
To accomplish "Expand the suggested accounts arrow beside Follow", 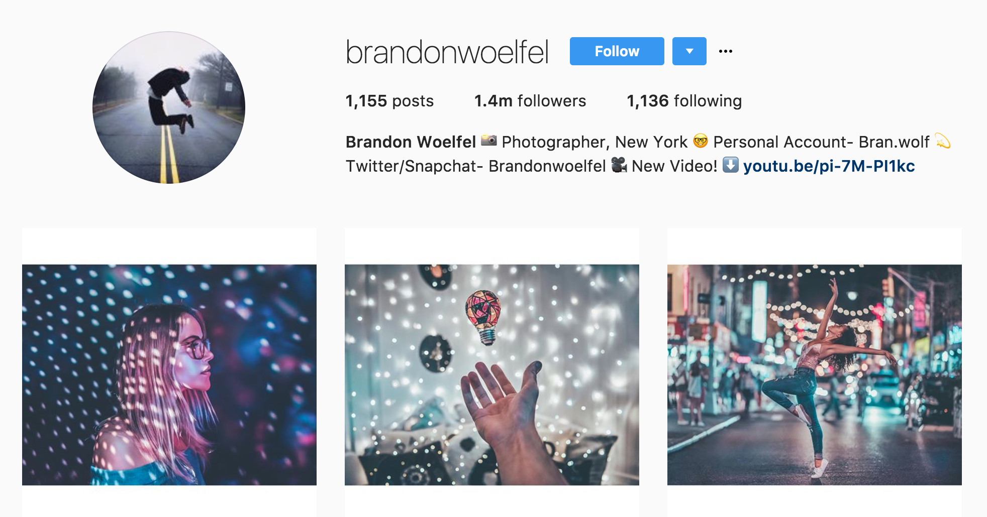I will 689,51.
